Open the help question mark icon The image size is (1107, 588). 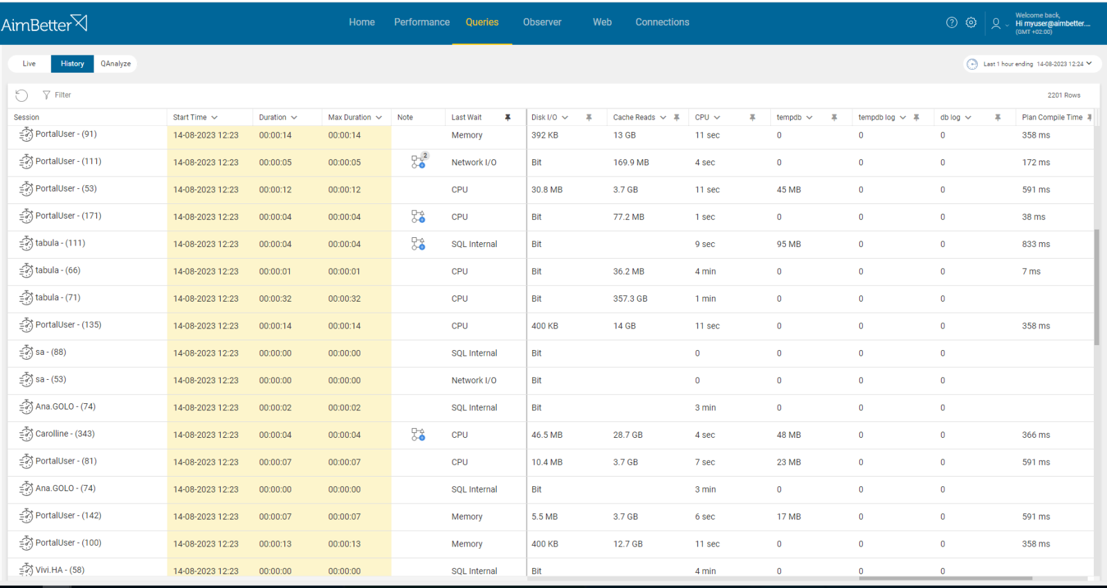tap(952, 23)
